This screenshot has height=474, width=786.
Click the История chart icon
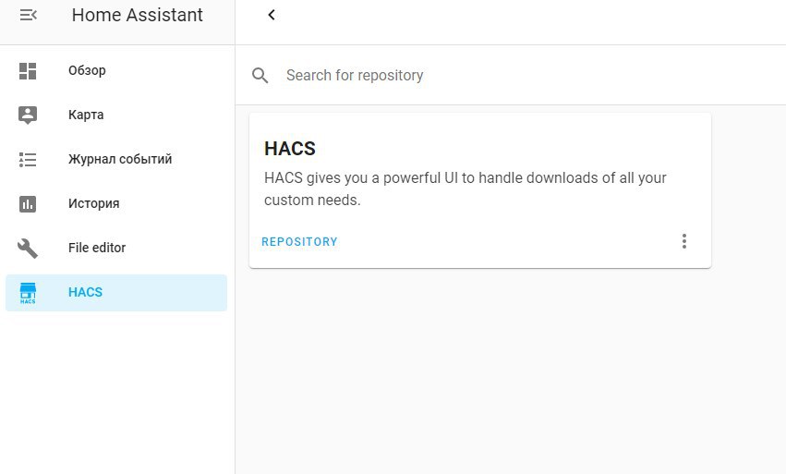28,203
